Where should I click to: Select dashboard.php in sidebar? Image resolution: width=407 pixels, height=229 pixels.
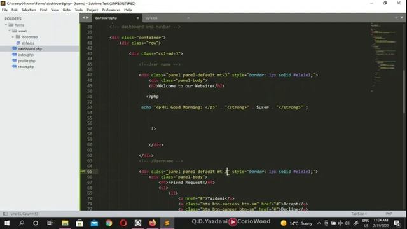point(30,49)
